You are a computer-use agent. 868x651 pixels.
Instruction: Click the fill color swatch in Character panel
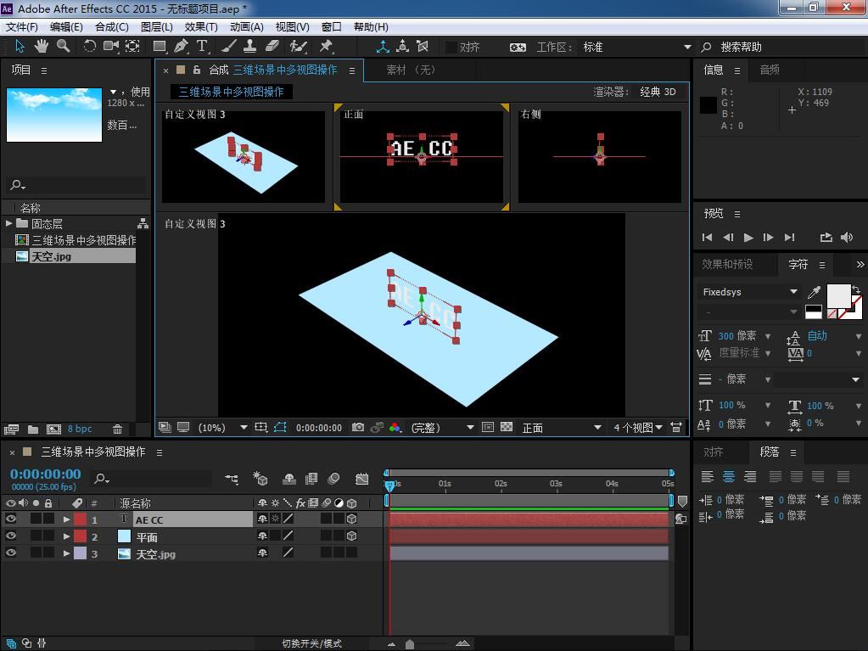pos(838,296)
